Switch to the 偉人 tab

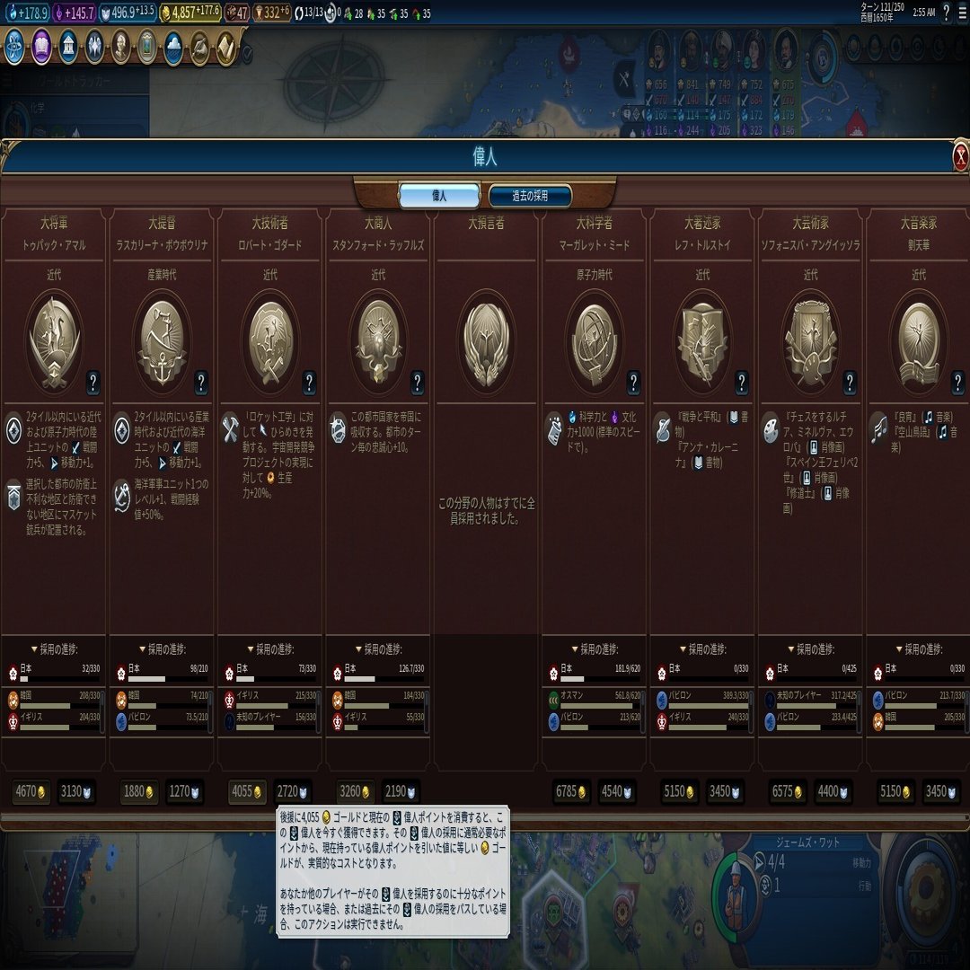tap(439, 196)
